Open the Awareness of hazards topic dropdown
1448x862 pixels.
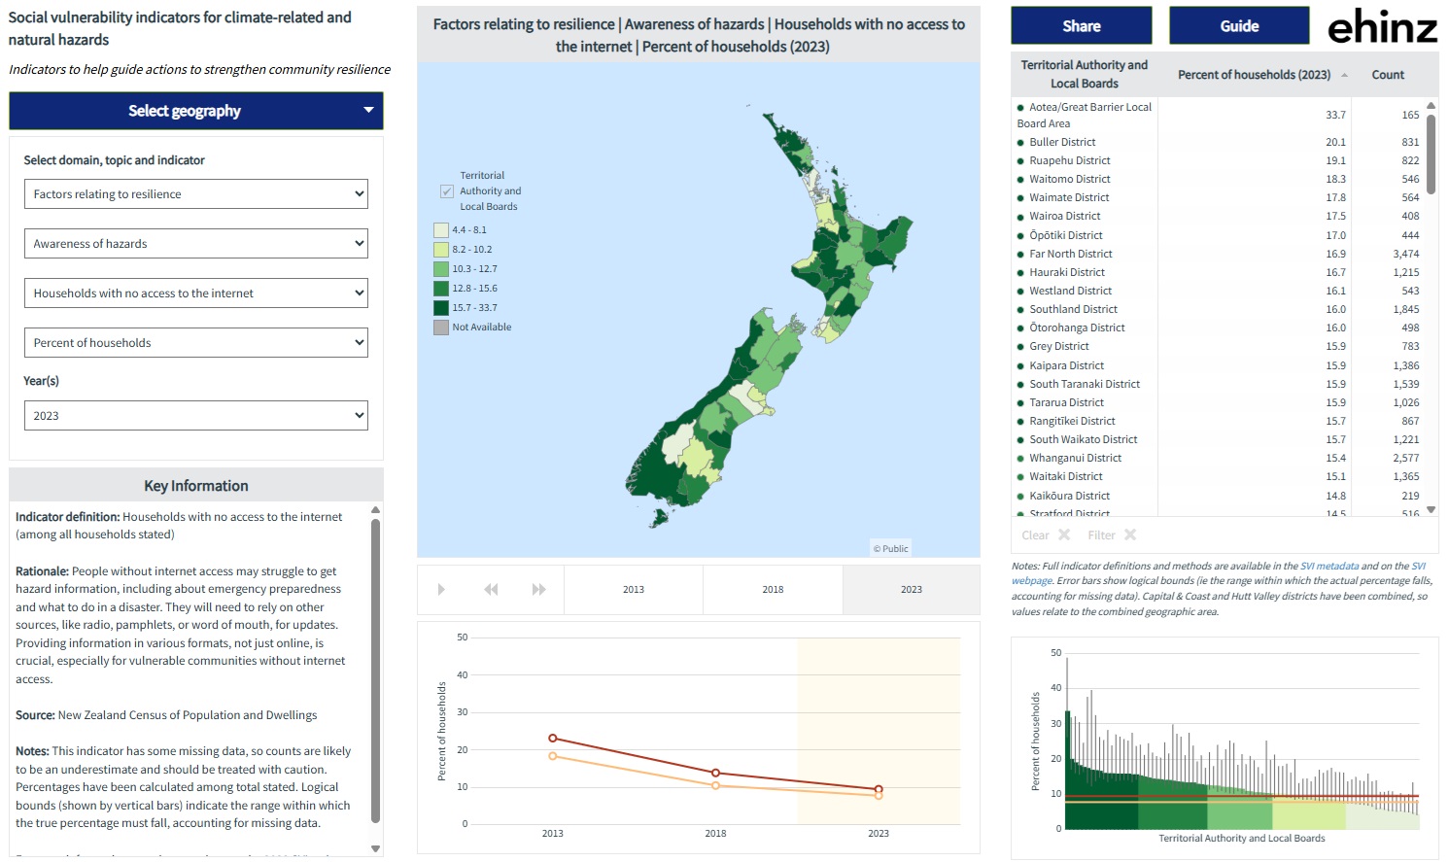tap(196, 244)
